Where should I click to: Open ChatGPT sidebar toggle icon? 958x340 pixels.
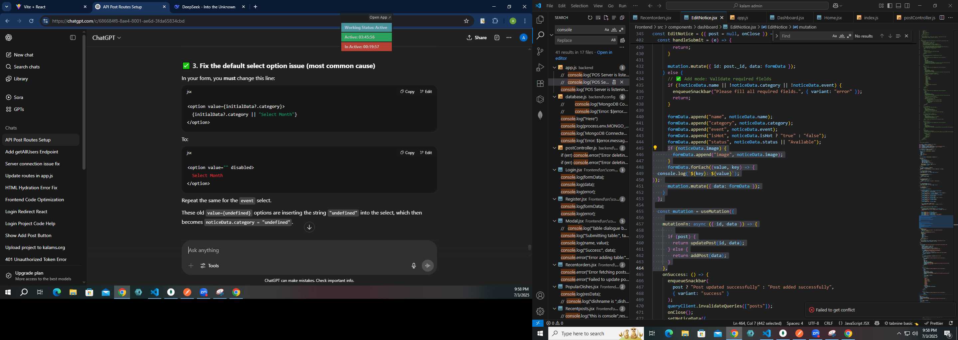pos(73,38)
